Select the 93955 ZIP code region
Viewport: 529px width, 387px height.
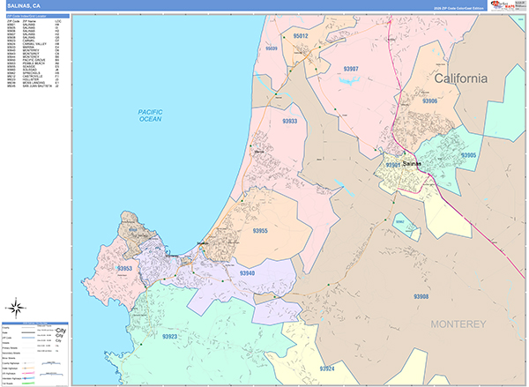(260, 230)
